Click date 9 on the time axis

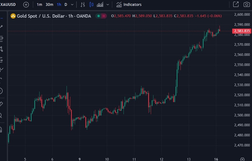click(80, 159)
